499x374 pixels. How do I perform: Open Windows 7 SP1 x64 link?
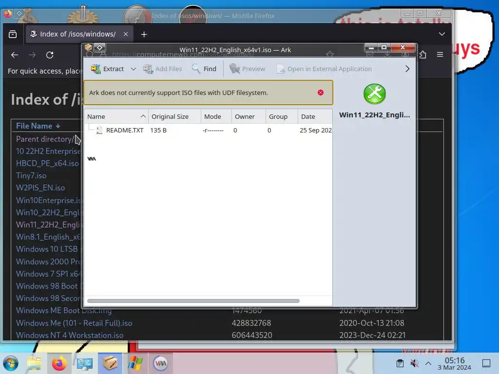click(x=49, y=274)
